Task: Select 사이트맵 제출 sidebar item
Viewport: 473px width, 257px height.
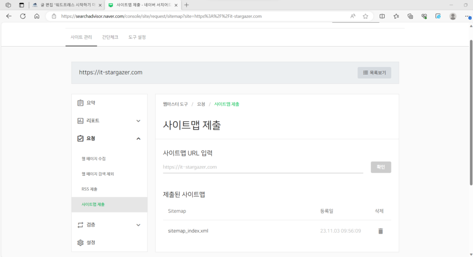Action: (x=109, y=204)
